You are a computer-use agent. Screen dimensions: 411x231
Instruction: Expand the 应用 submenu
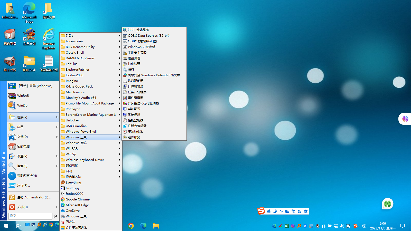pos(33,127)
